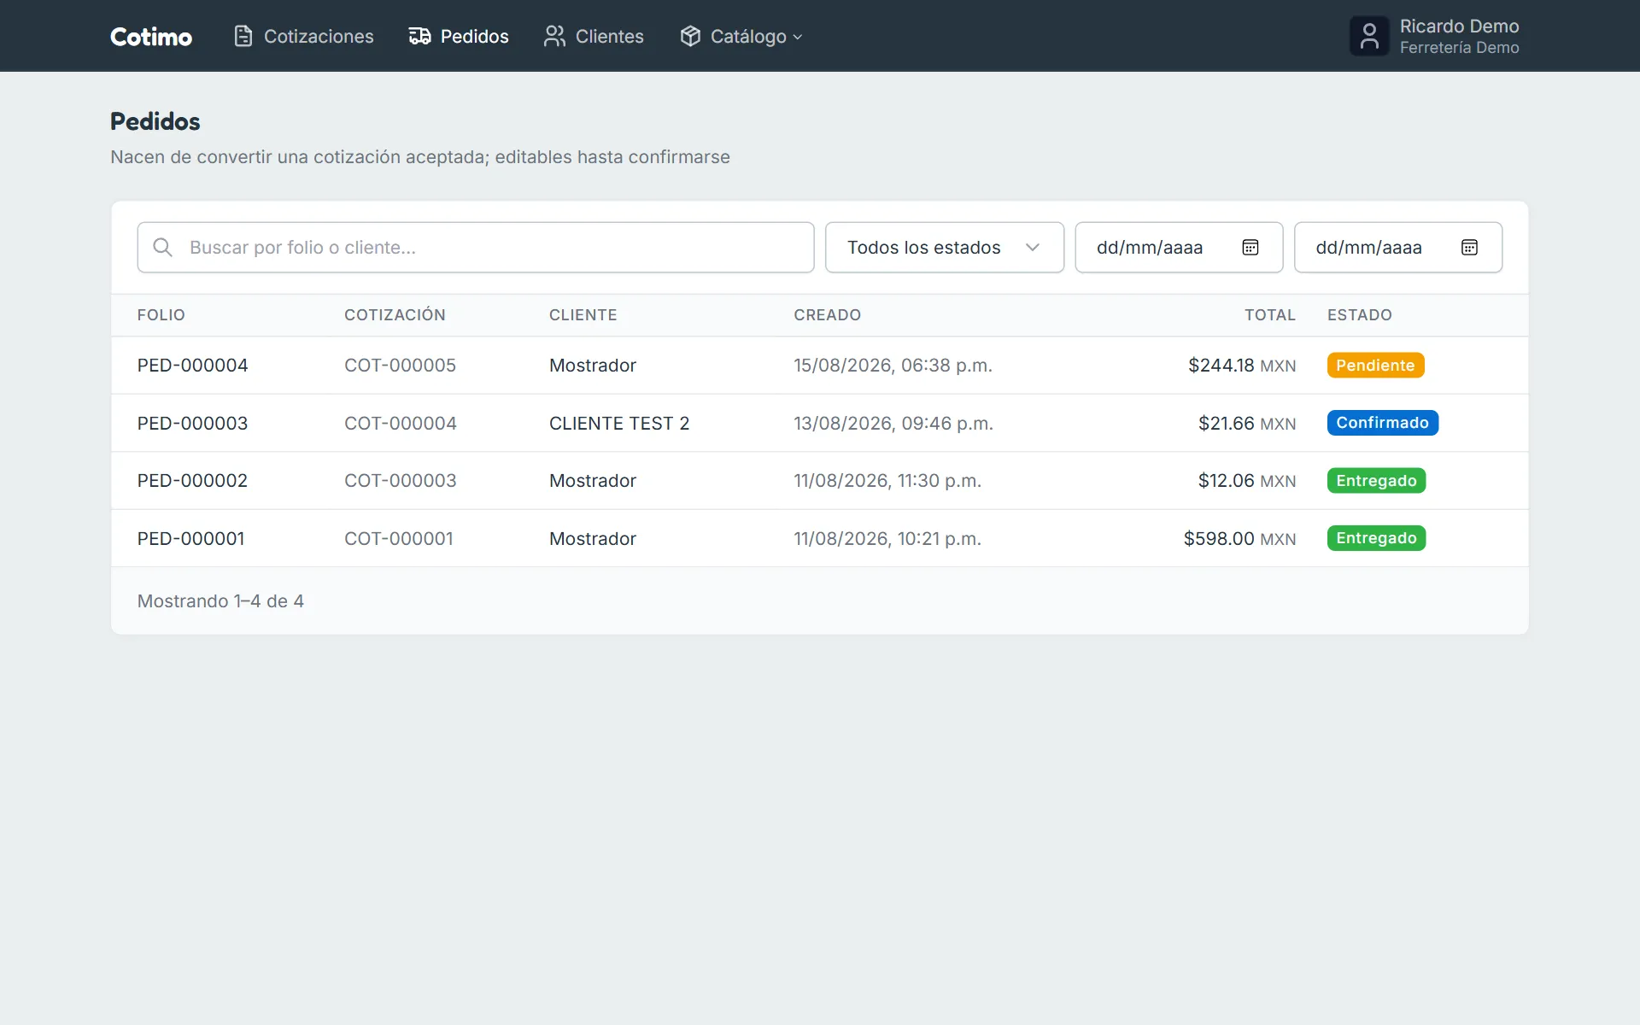Click the Pendiente status badge
Image resolution: width=1640 pixels, height=1025 pixels.
1375,366
